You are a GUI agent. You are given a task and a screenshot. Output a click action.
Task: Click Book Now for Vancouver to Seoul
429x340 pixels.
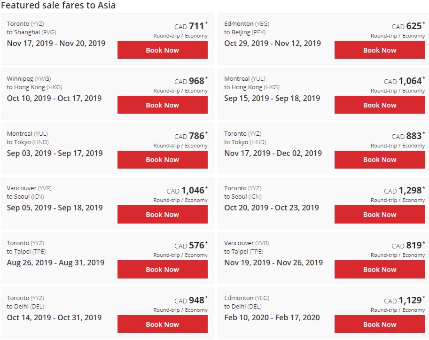point(163,215)
